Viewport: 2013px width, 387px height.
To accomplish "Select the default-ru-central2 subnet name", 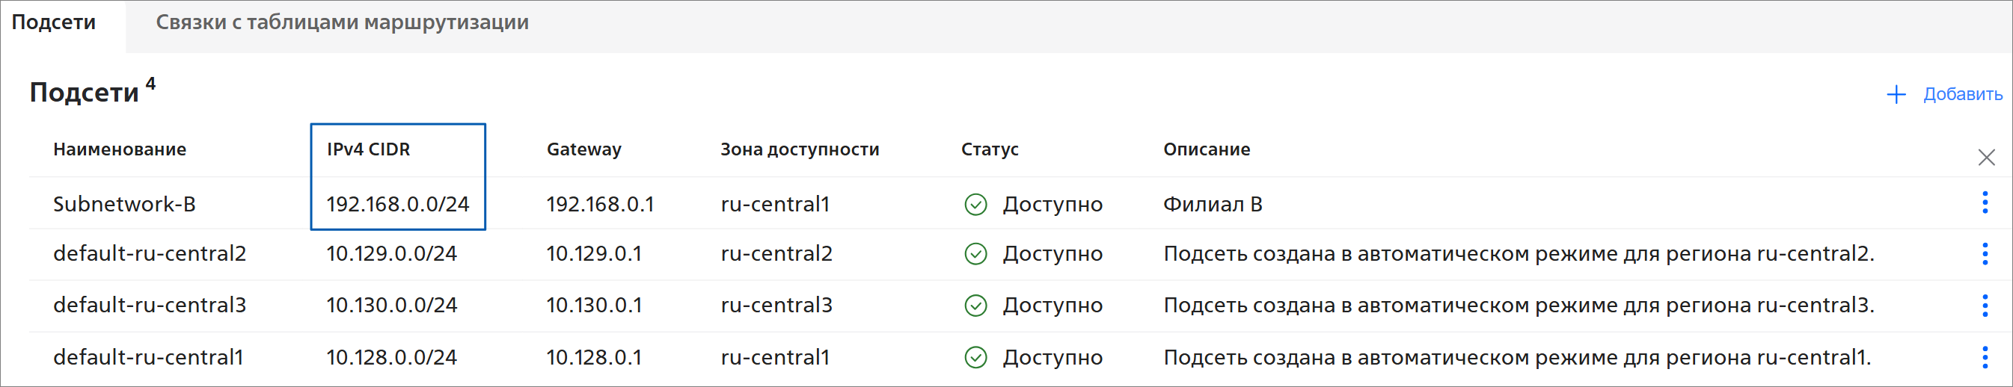I will pyautogui.click(x=150, y=253).
